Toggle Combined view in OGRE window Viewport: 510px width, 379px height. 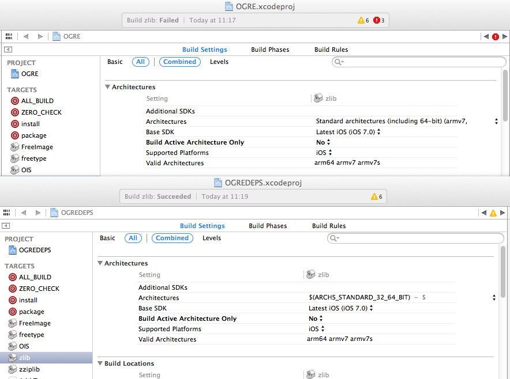click(179, 62)
